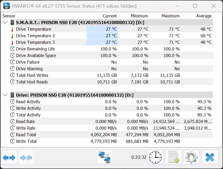Click the clock reset timer button
Image resolution: width=223 pixels, height=169 pixels.
coord(155,157)
